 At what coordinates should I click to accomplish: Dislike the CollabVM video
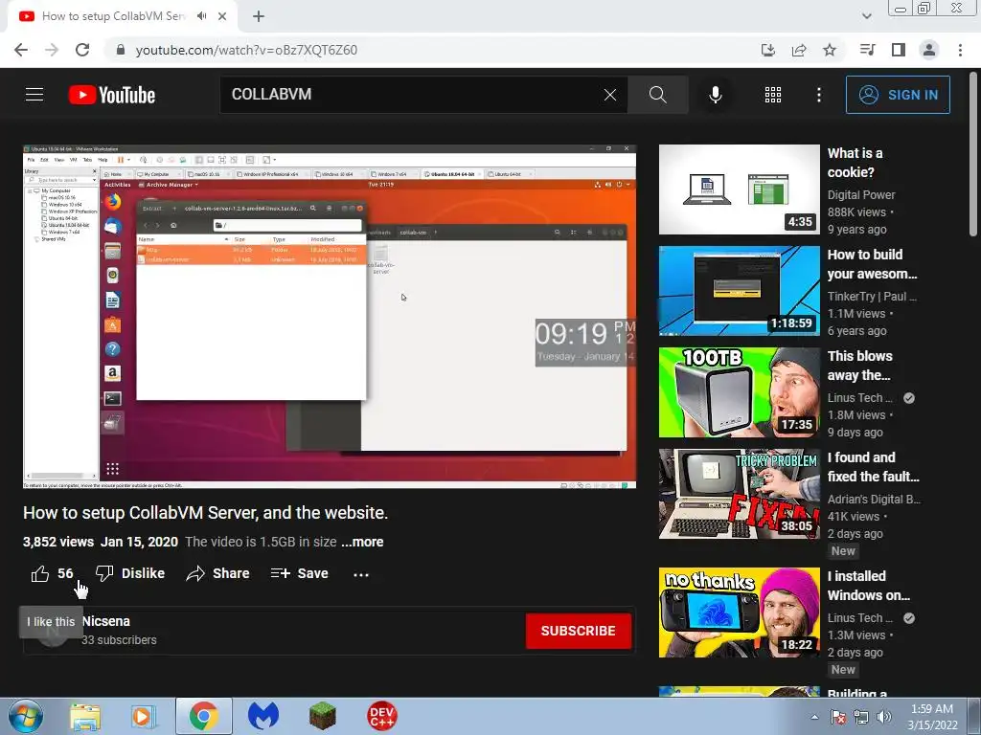(130, 573)
